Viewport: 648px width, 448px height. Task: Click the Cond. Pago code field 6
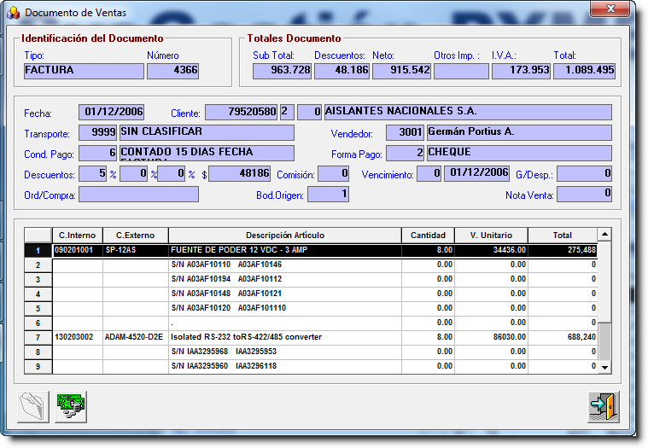point(98,153)
